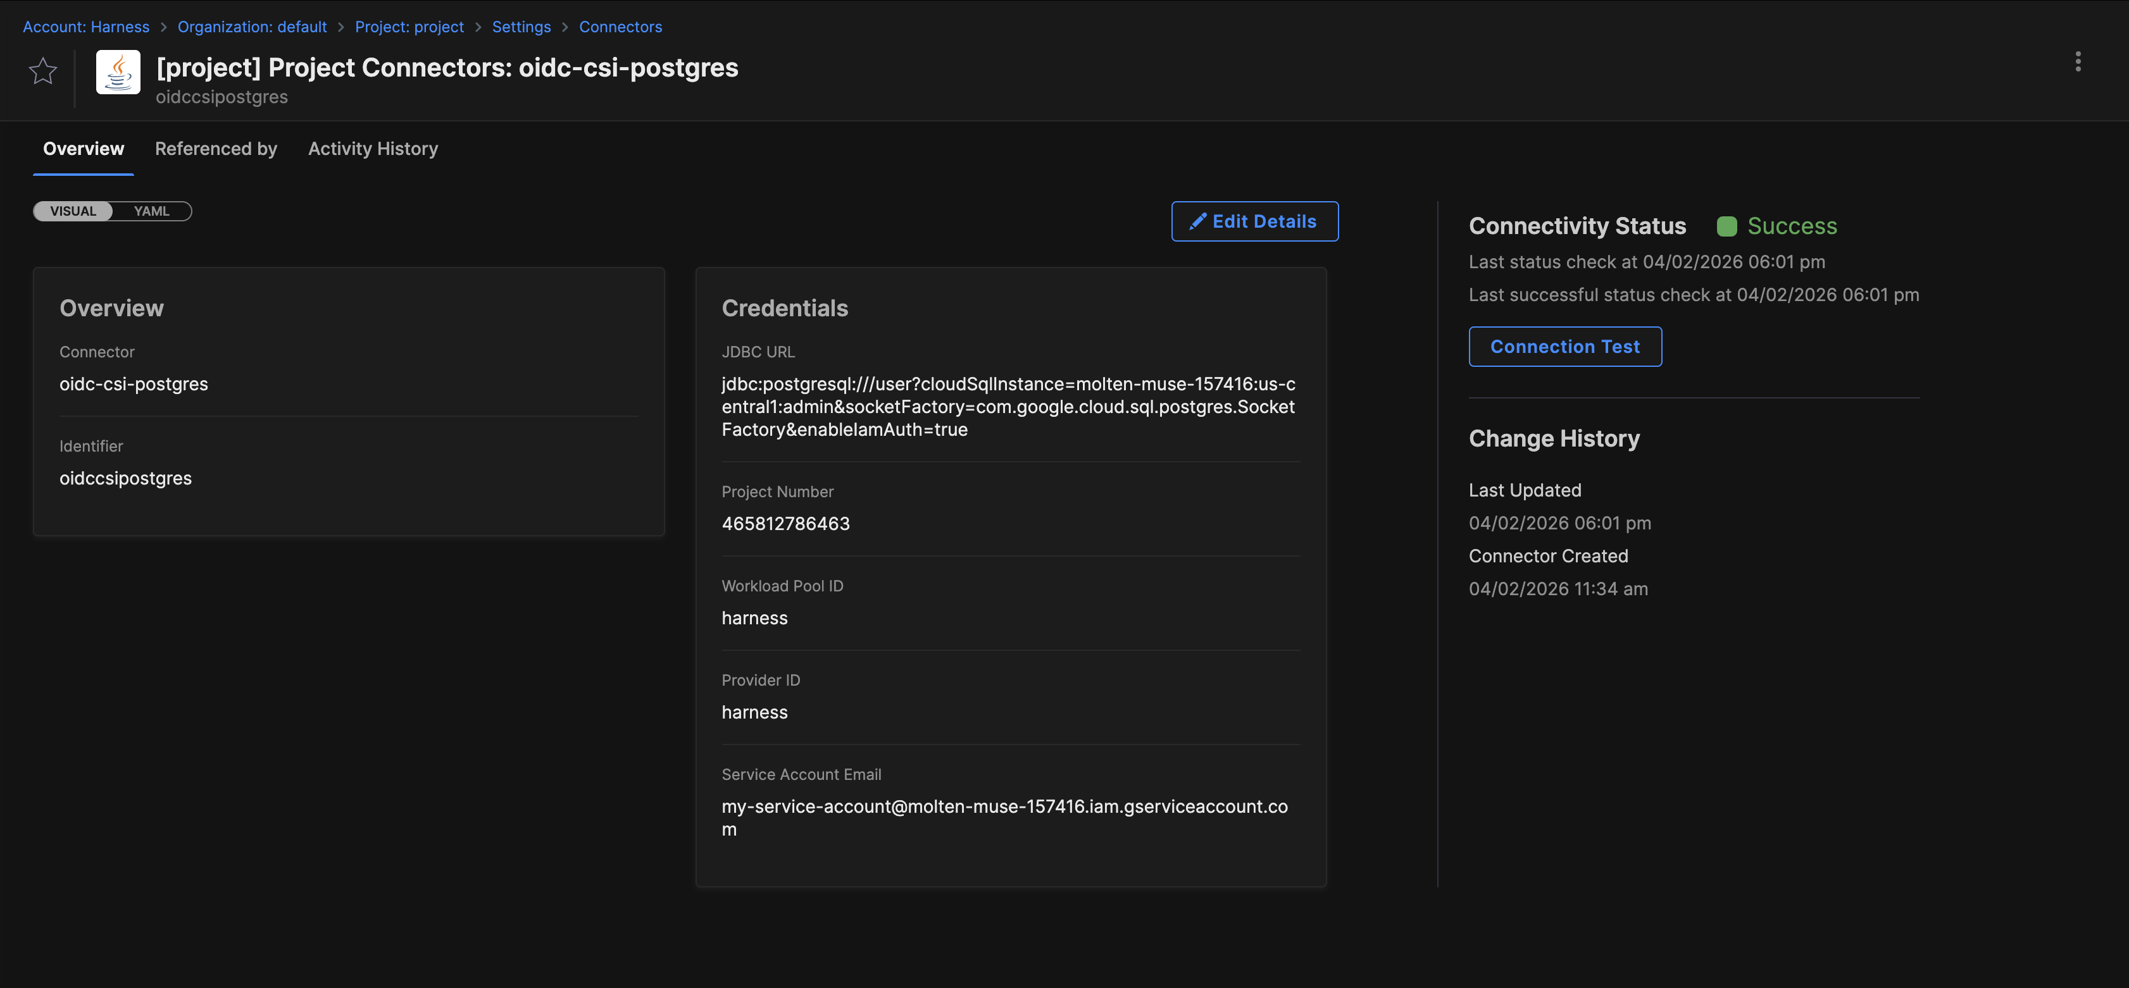Open the Activity History tab
Viewport: 2129px width, 988px height.
click(373, 149)
